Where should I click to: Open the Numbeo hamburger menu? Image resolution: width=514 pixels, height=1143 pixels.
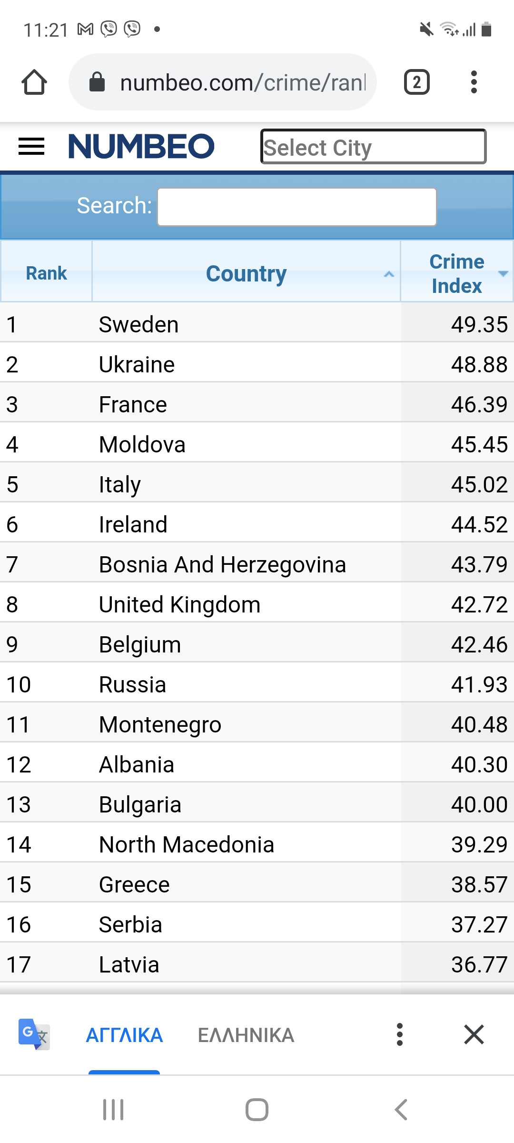[x=31, y=146]
